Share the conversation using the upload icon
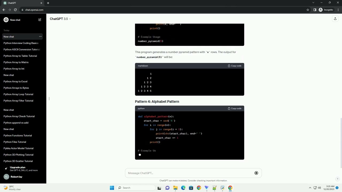The height and width of the screenshot is (192, 342). tap(335, 19)
